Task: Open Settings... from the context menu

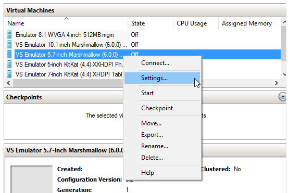Action: point(162,78)
